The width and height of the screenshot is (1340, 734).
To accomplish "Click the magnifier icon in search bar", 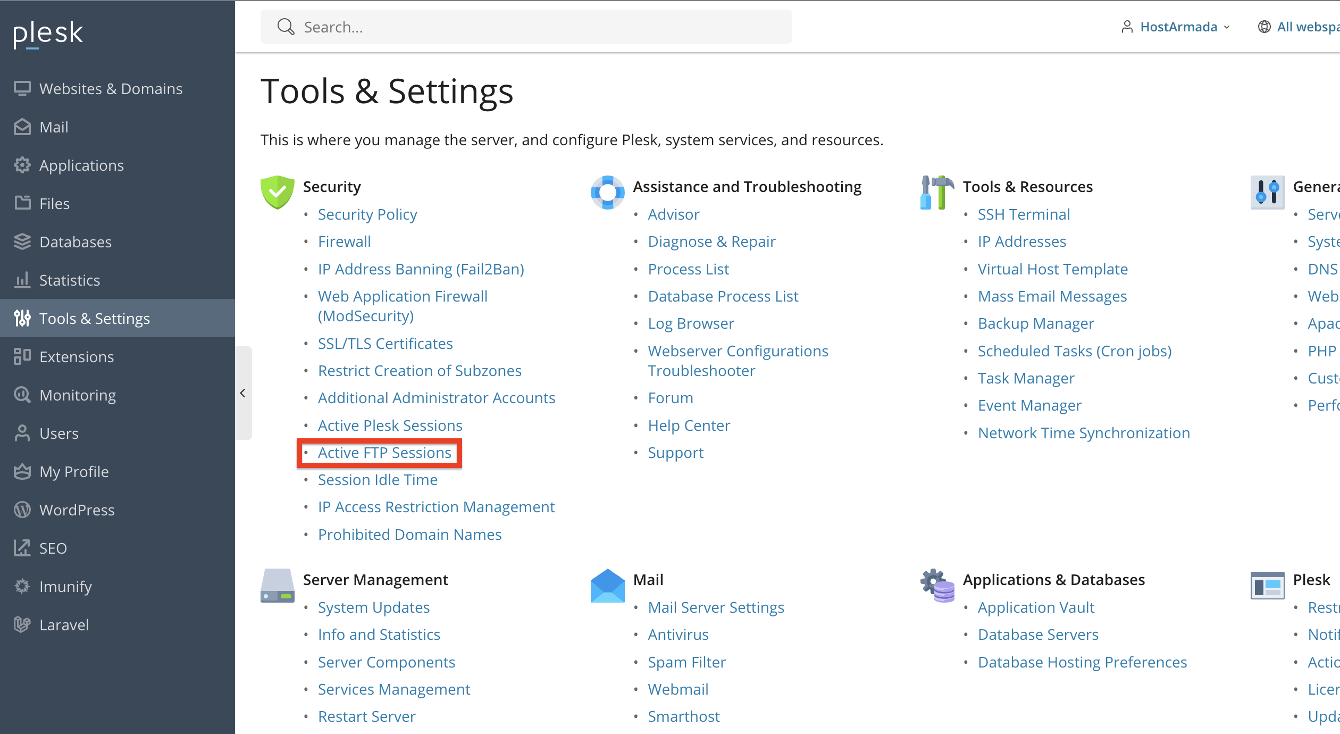I will click(286, 27).
